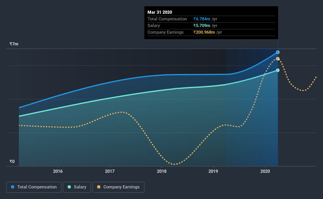Click the 2019 x-axis label

tap(213, 171)
